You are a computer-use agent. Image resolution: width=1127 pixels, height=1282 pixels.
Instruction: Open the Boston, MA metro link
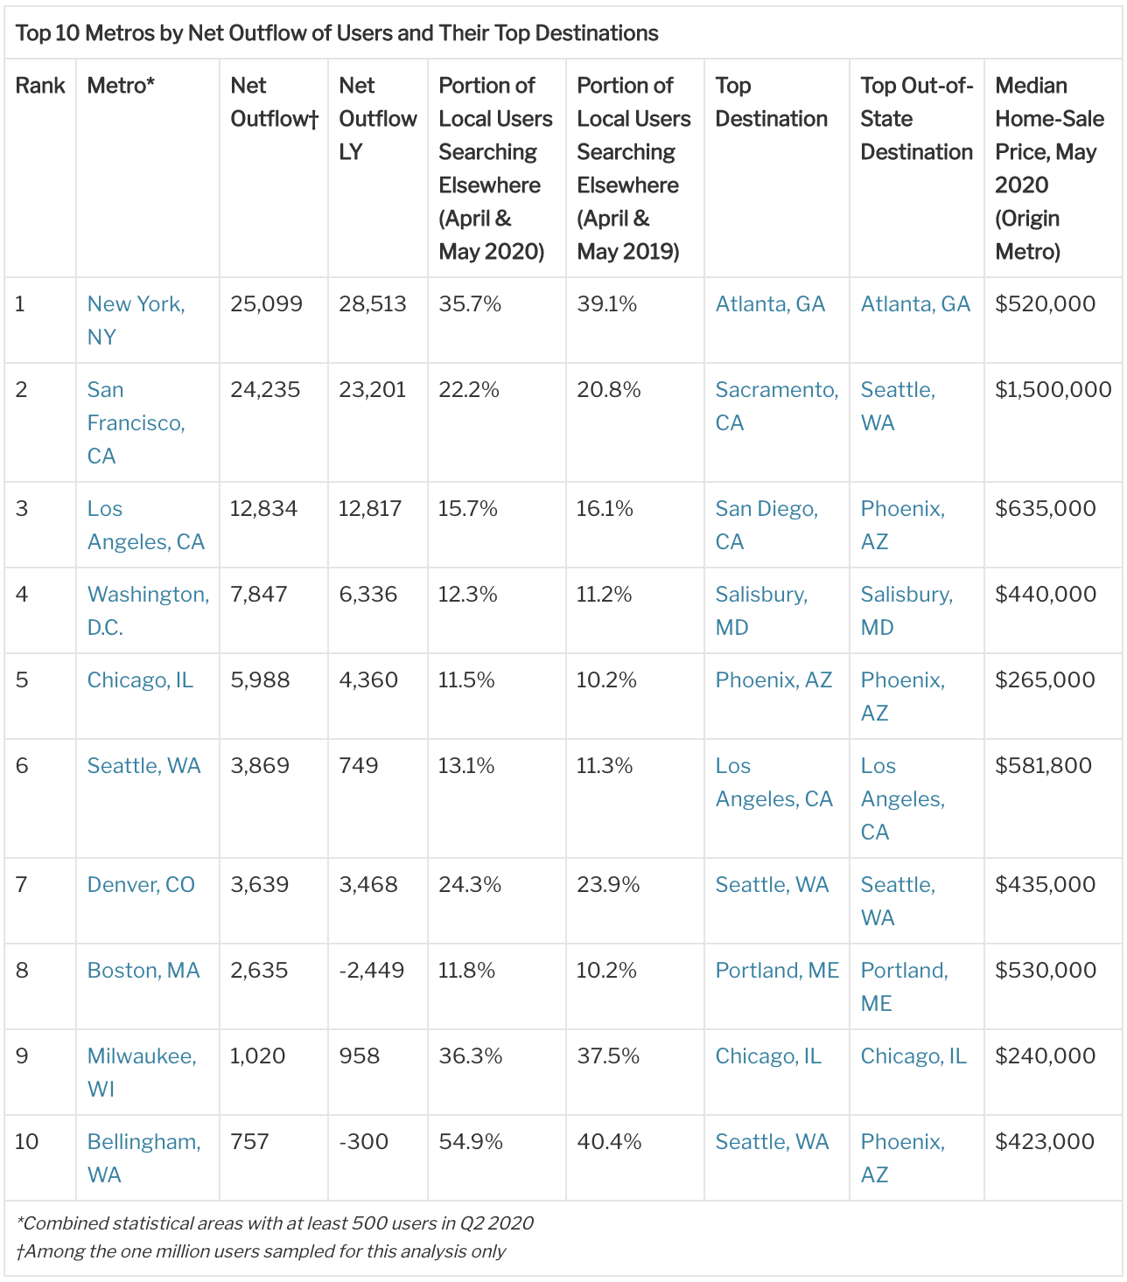tap(143, 970)
